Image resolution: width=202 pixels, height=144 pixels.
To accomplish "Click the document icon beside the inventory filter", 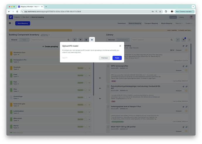I will coord(86,40).
